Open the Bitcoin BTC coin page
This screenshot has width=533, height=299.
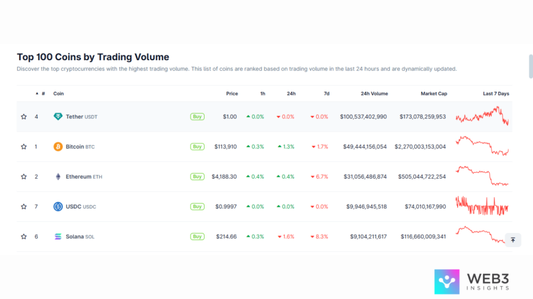click(80, 147)
